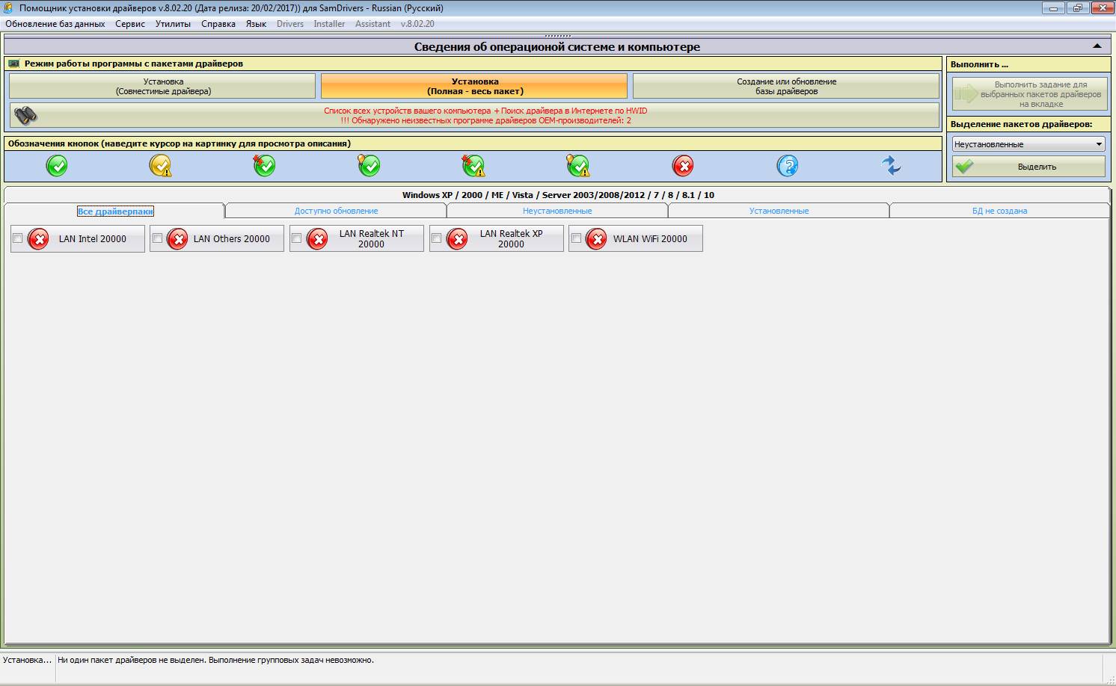Click the plain green checkmark legend icon
The height and width of the screenshot is (686, 1116).
point(57,165)
